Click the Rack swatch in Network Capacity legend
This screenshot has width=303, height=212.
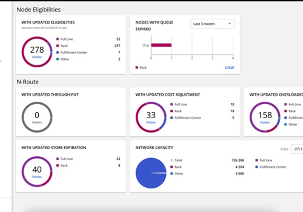coord(172,167)
